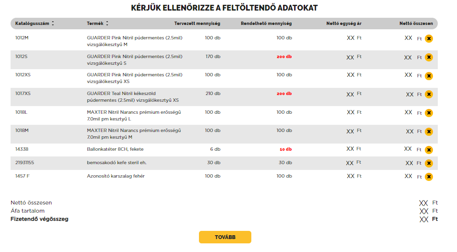
Task: Remove the Ballonkatéter 14338 row
Action: (x=429, y=150)
